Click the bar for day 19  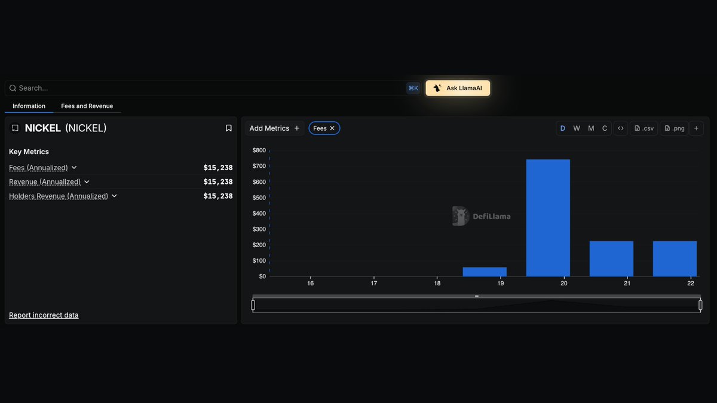(x=485, y=272)
